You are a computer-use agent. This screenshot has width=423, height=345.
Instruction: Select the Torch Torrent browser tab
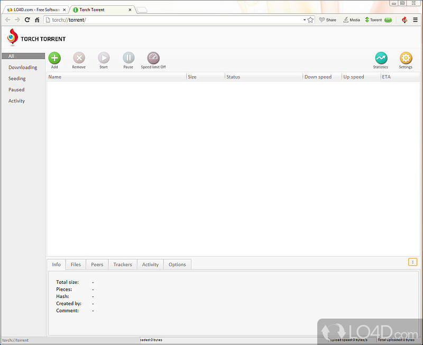point(103,10)
